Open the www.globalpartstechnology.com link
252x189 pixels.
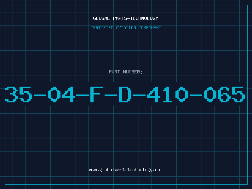click(126, 170)
